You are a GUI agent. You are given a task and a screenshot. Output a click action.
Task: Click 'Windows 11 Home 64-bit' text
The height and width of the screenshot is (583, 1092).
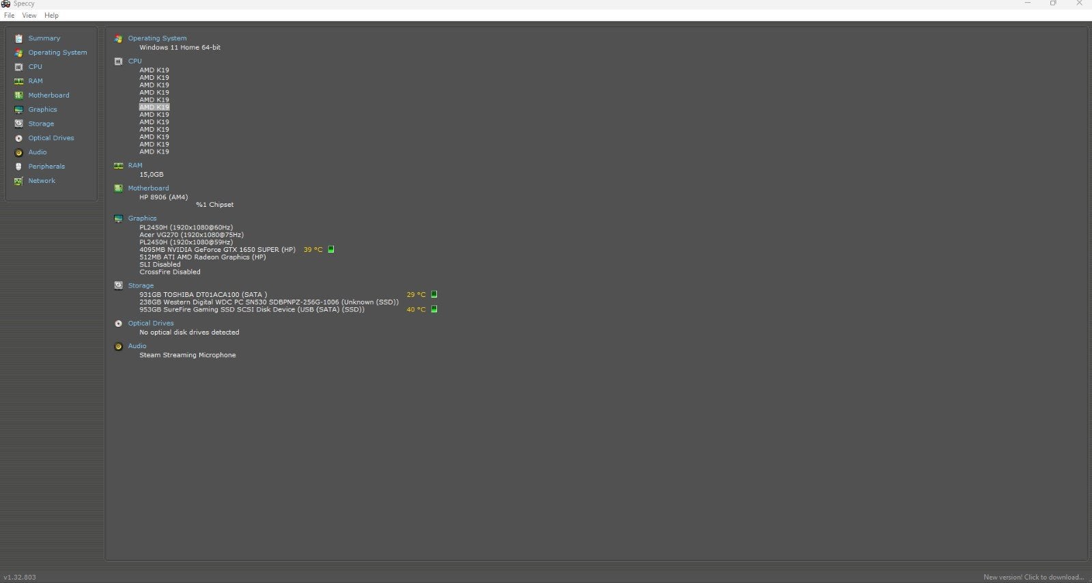click(180, 48)
